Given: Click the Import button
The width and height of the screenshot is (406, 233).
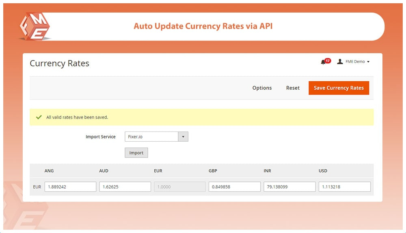Looking at the screenshot, I should (136, 153).
